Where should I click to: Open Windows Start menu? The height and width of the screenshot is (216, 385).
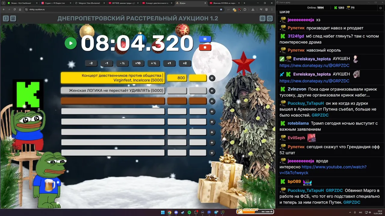[163, 212]
